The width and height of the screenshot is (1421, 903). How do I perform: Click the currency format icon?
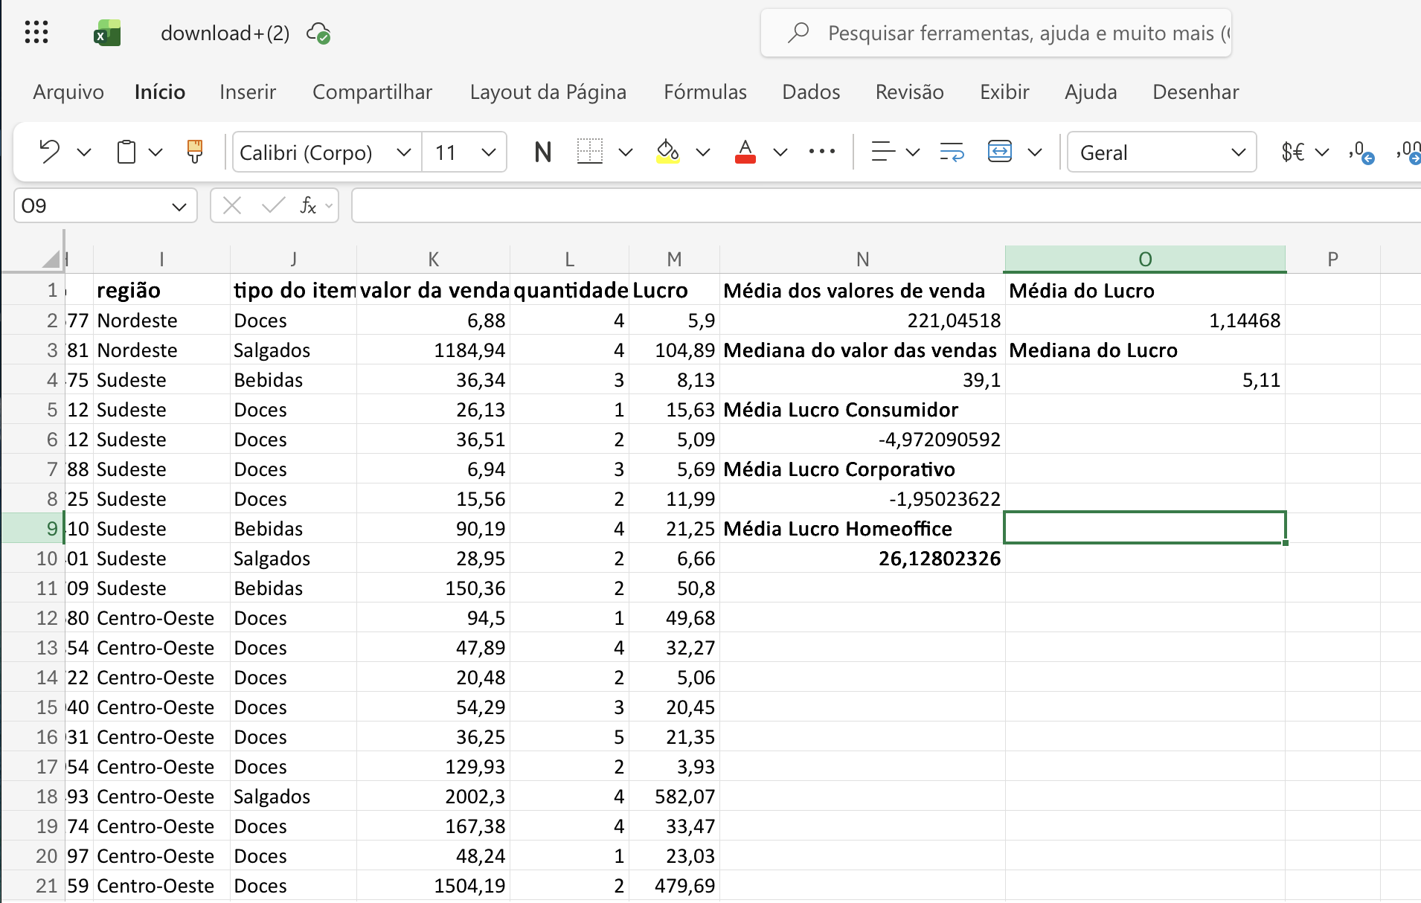[1293, 152]
